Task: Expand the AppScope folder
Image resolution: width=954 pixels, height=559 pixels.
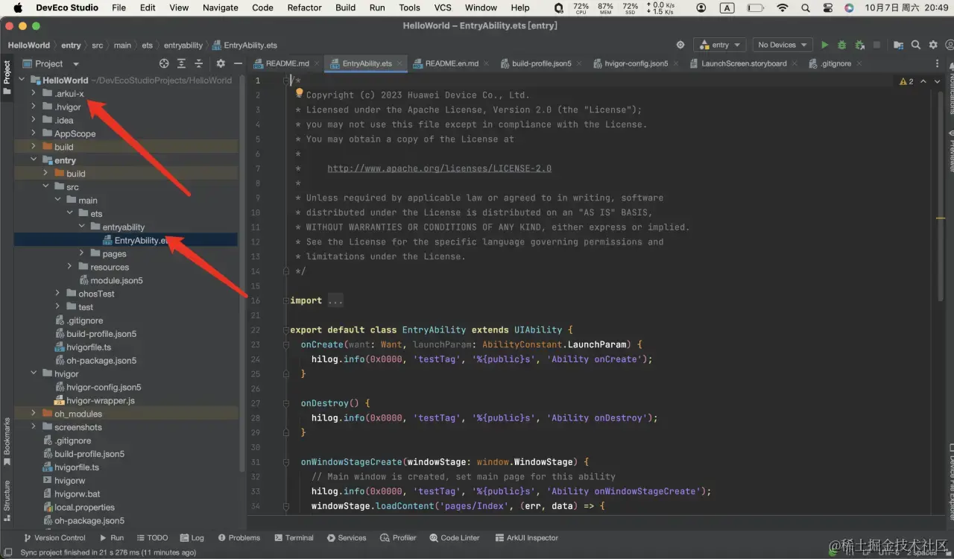Action: pos(34,133)
